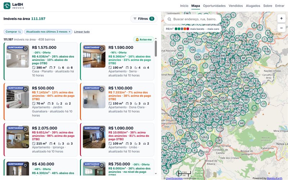Click Entrar to log in
Image resolution: width=288 pixels, height=180 pixels.
coord(280,6)
